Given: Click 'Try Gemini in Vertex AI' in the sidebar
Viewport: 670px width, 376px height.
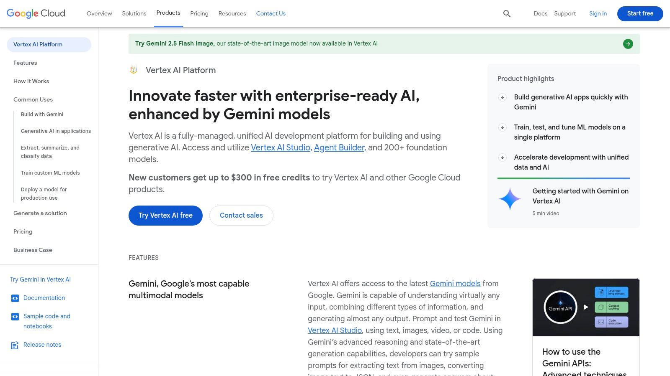Looking at the screenshot, I should (40, 279).
